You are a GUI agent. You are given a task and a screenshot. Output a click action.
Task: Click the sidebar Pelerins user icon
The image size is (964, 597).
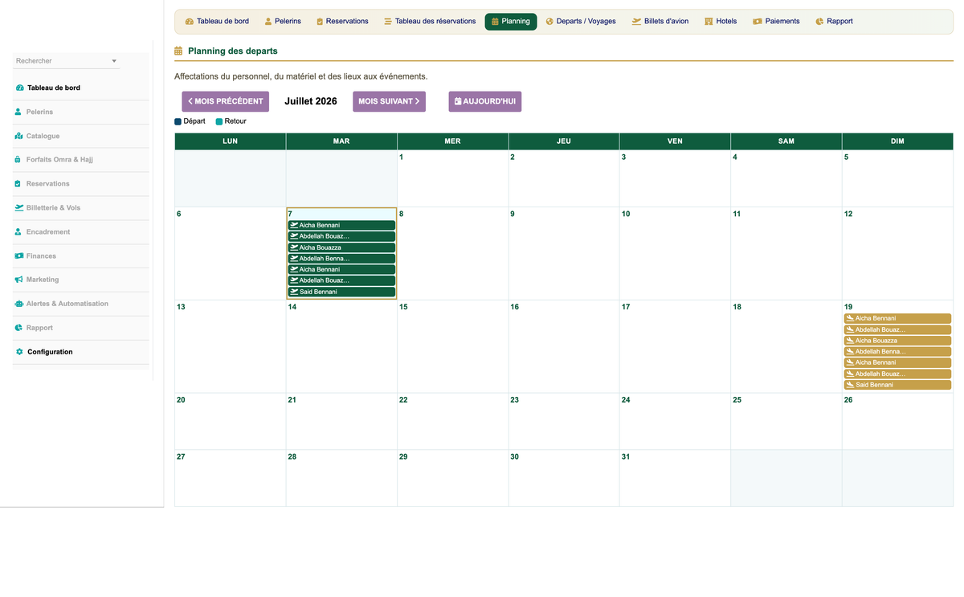click(18, 112)
